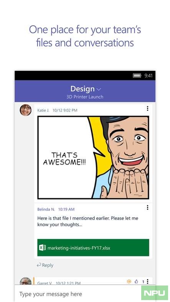The height and width of the screenshot is (302, 170).
Task: Open more options on Belinda N.'s message
Action: point(147,207)
